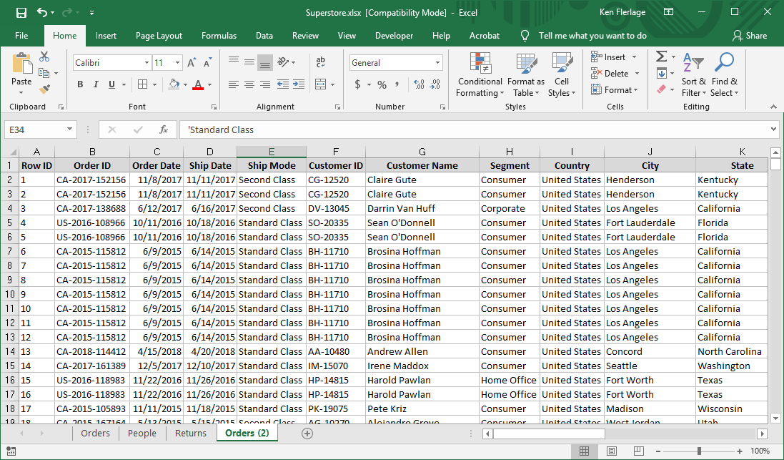Expand the font name Calibri dropdown

click(146, 63)
